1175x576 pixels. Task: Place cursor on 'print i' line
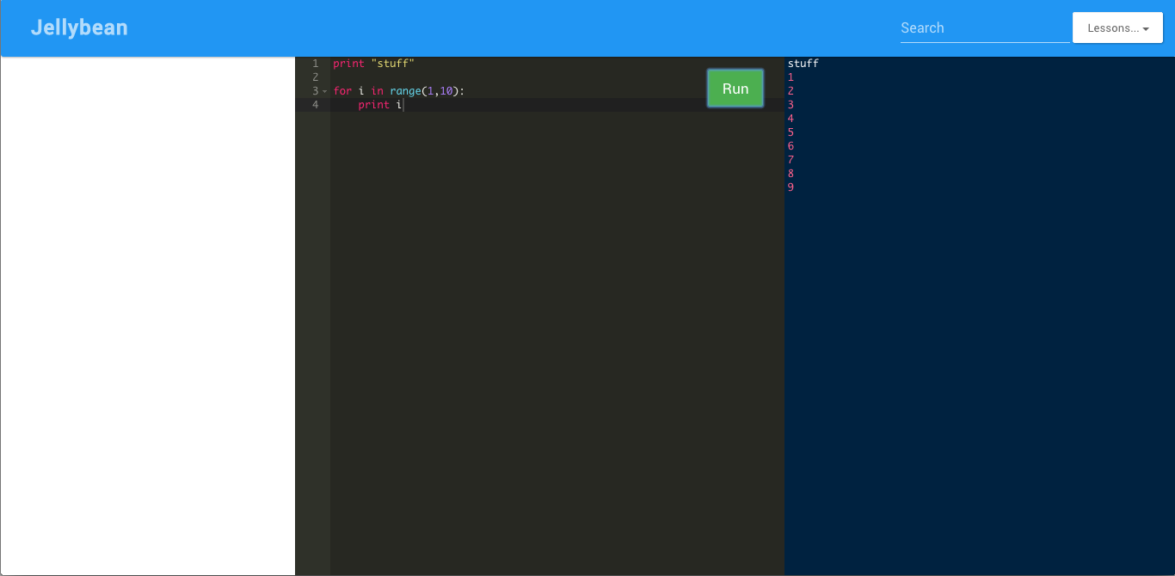[x=380, y=105]
